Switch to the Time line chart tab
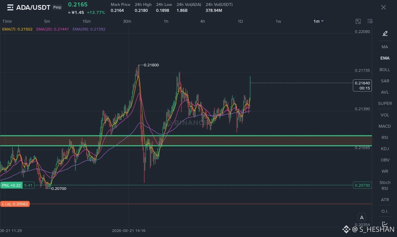 (7, 21)
